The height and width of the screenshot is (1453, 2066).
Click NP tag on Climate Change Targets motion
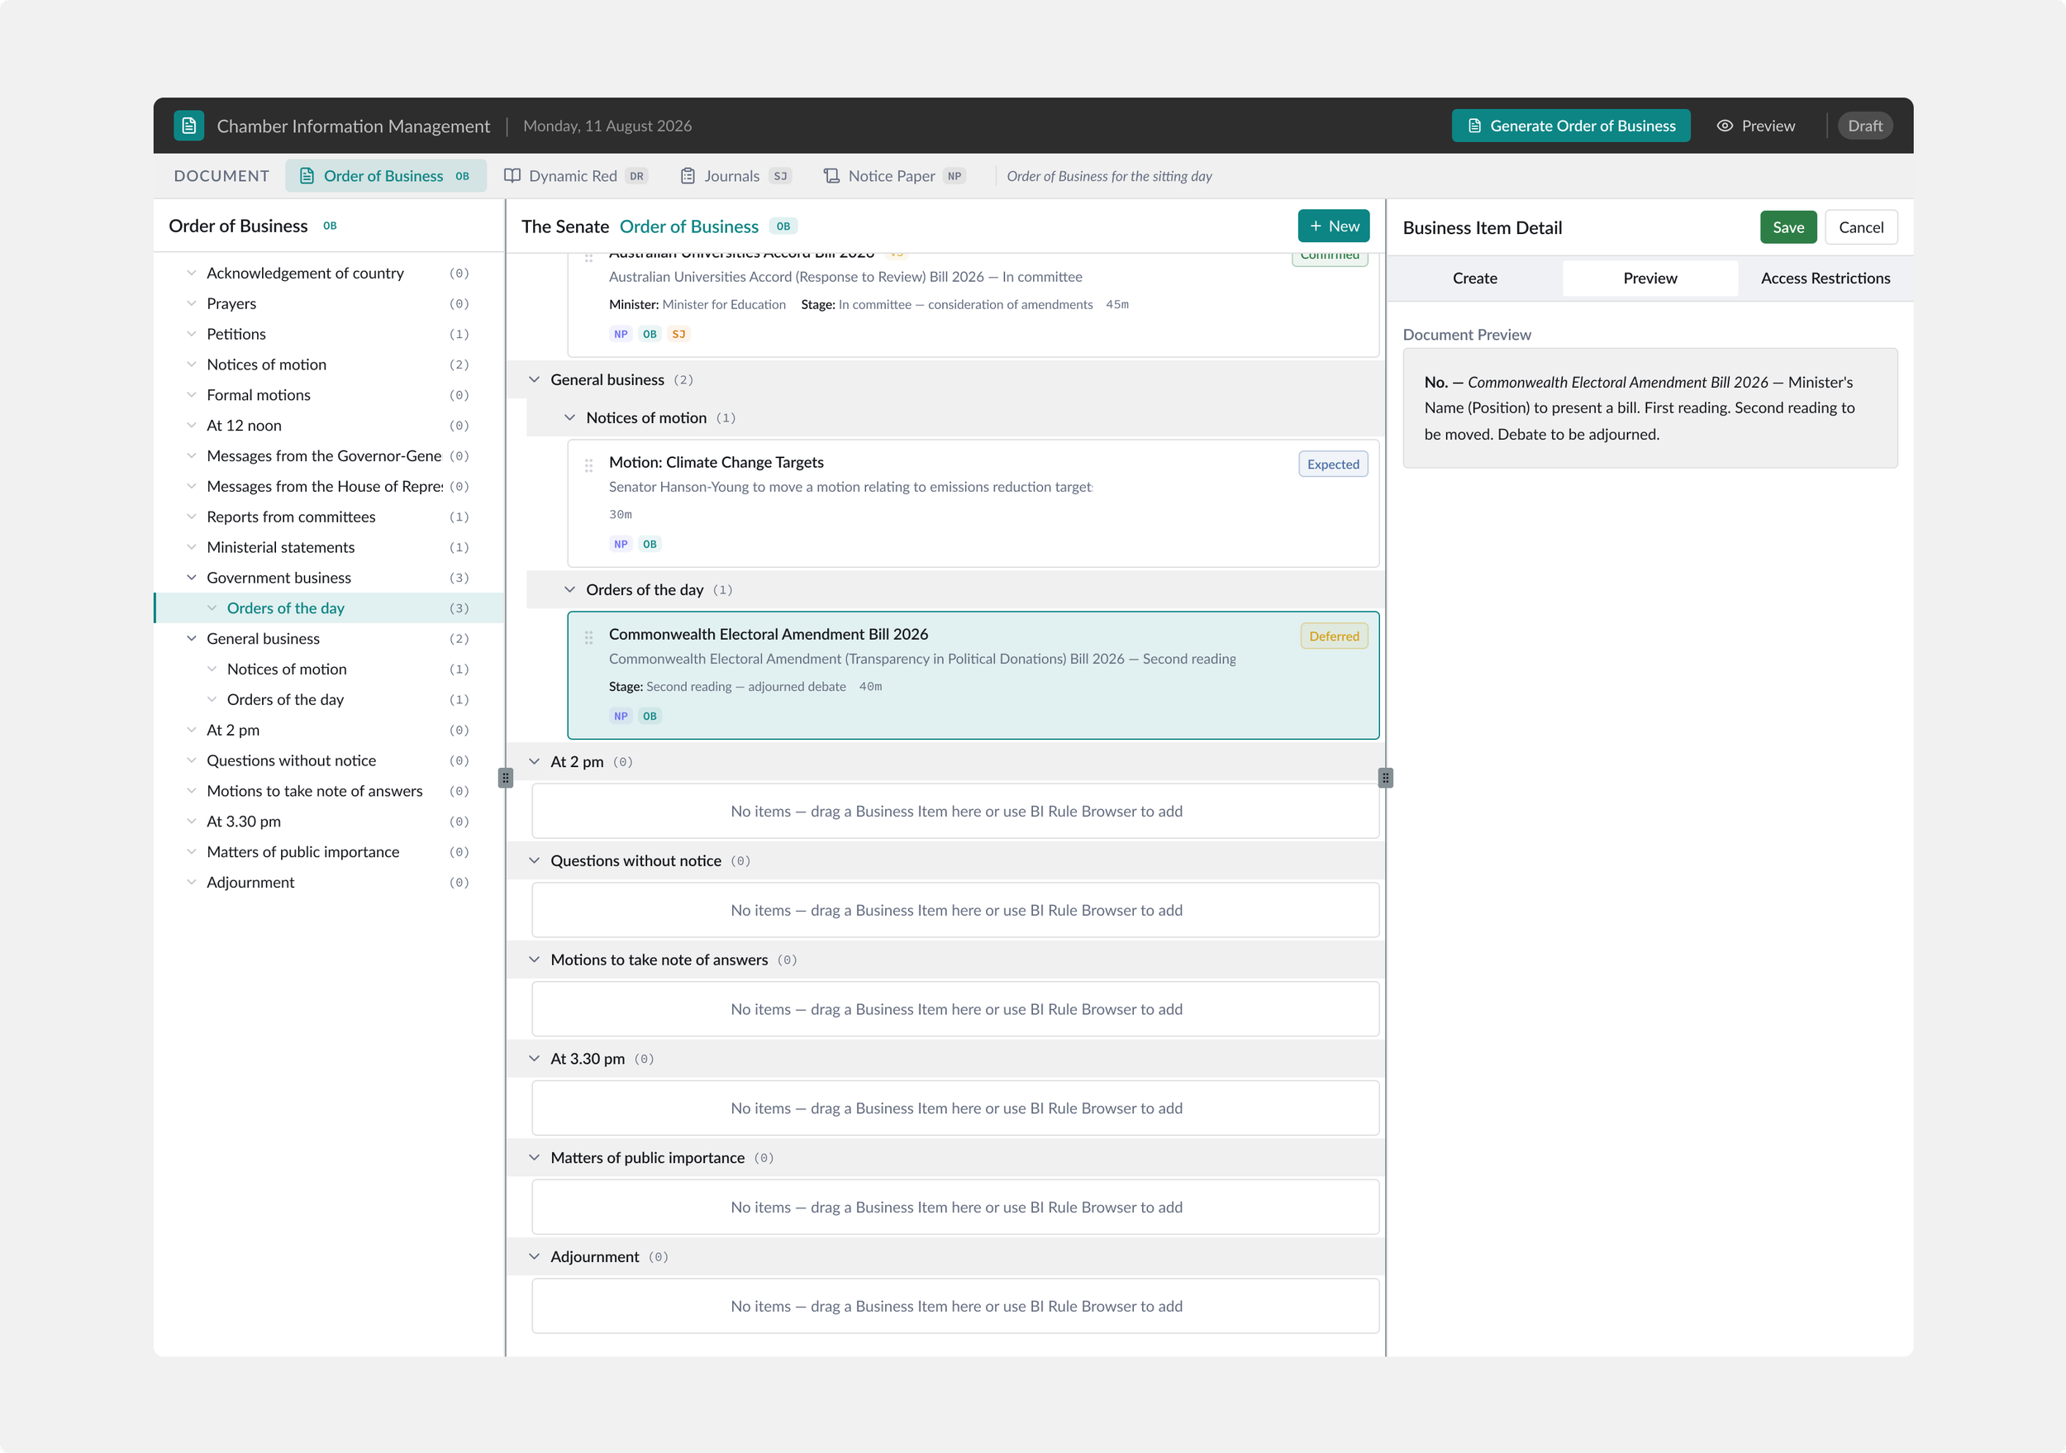[621, 545]
